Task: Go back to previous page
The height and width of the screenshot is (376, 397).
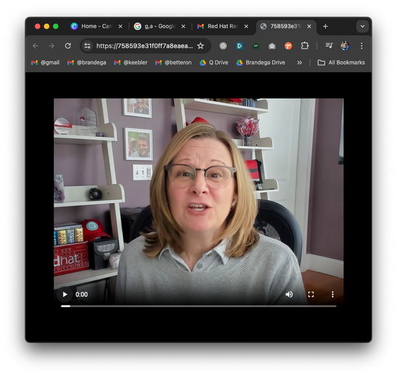Action: click(x=35, y=46)
